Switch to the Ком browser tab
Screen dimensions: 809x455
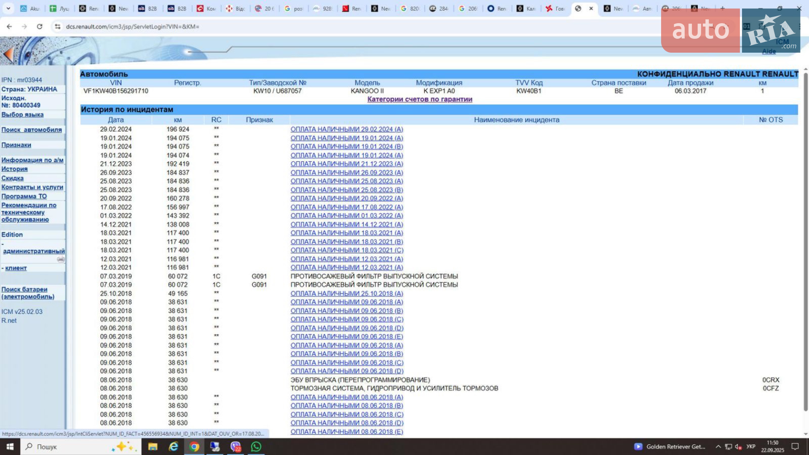click(206, 8)
